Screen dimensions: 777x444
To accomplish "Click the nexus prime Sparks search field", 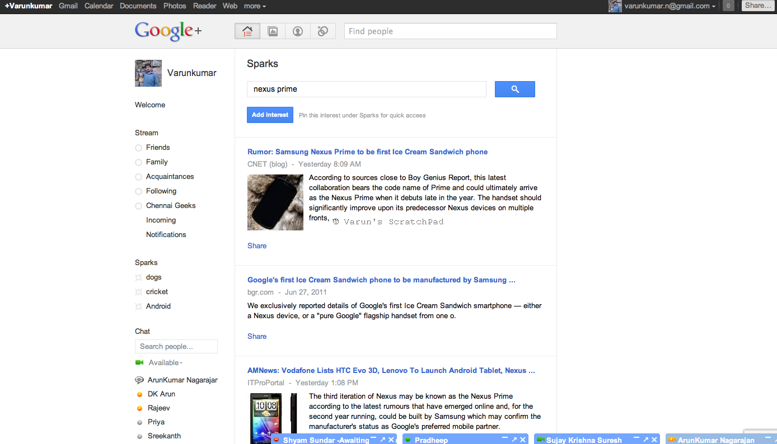I will (x=367, y=89).
